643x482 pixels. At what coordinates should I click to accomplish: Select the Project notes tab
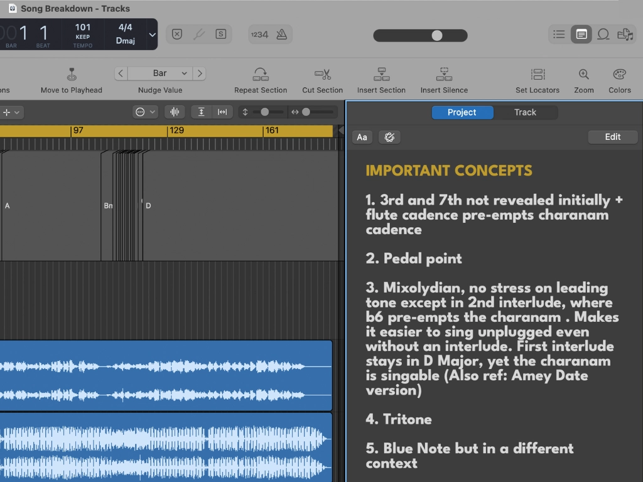[462, 112]
